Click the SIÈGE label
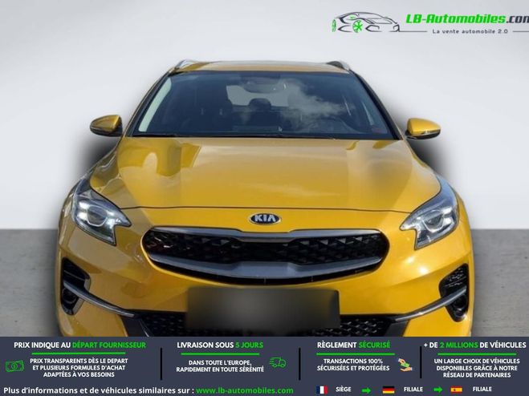This screenshot has width=529, height=396. tap(344, 390)
